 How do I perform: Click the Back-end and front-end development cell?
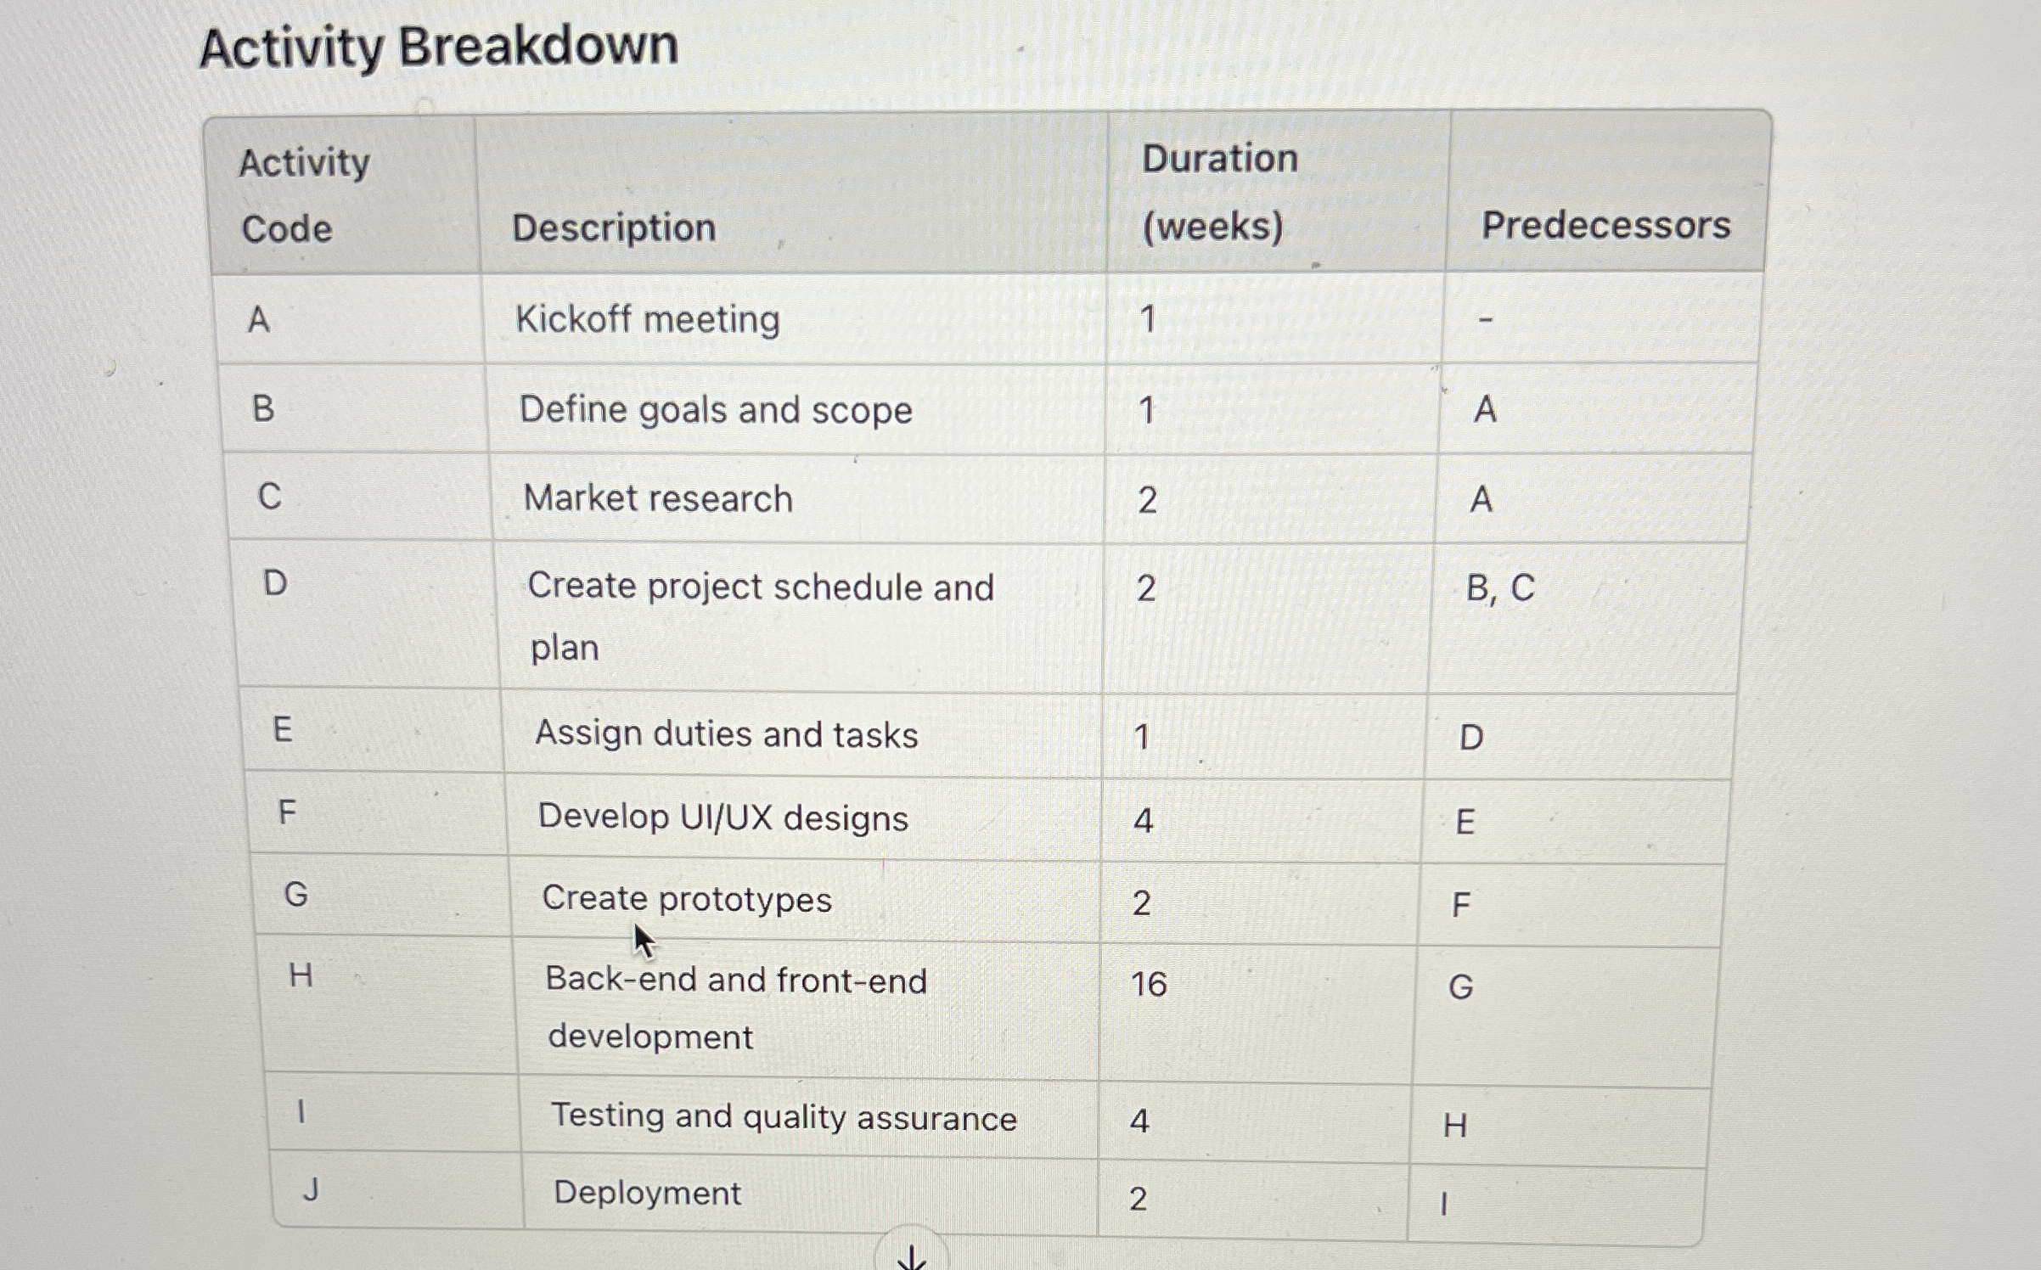click(x=807, y=1008)
